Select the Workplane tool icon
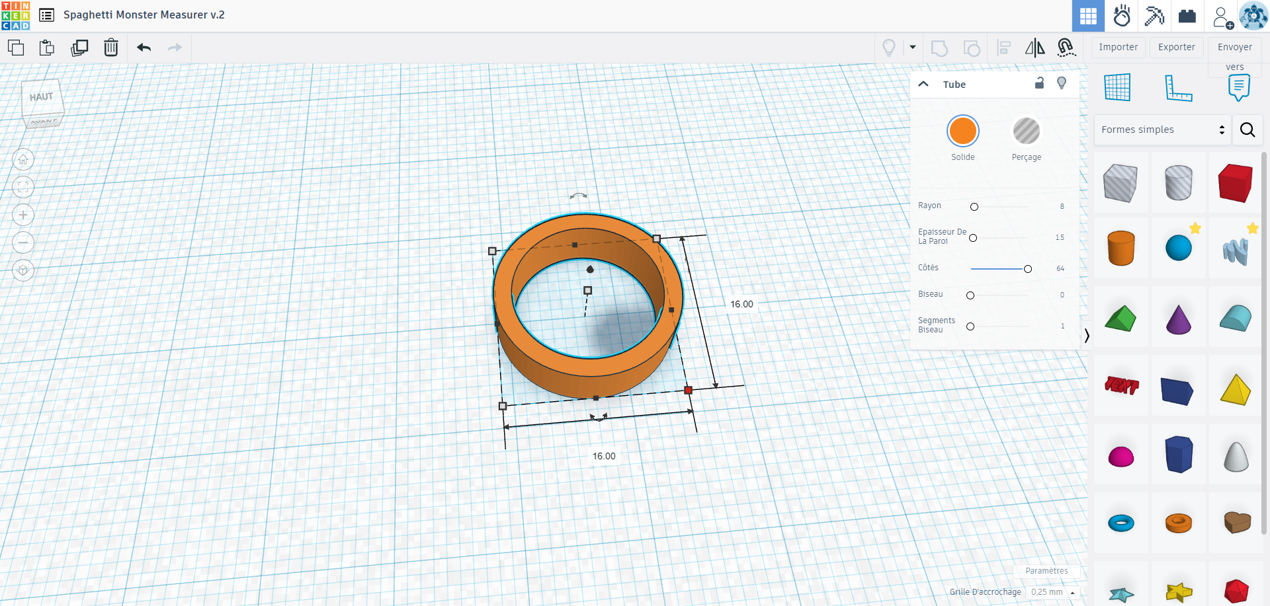The image size is (1270, 606). tap(1117, 88)
